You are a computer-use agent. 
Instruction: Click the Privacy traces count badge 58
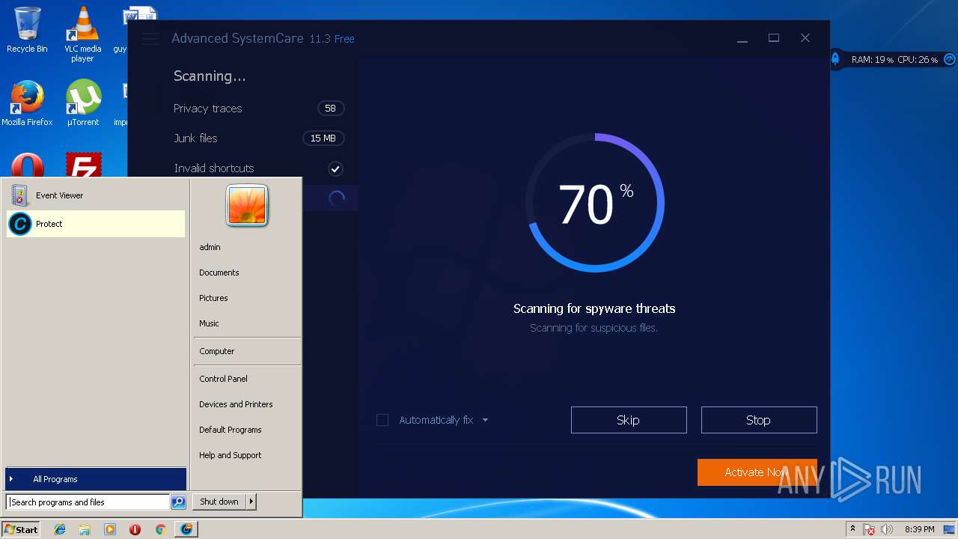tap(330, 109)
